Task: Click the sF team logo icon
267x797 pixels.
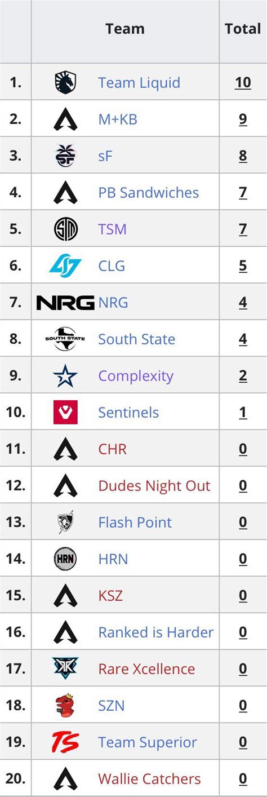Action: (x=65, y=156)
